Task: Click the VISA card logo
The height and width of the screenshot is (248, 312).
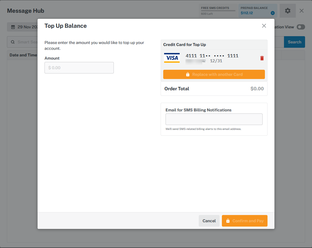Action: point(172,58)
